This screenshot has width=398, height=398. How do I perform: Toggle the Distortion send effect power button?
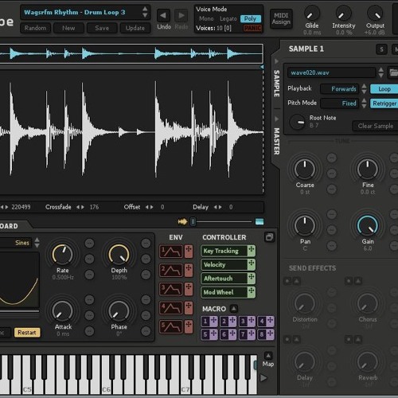tap(287, 281)
